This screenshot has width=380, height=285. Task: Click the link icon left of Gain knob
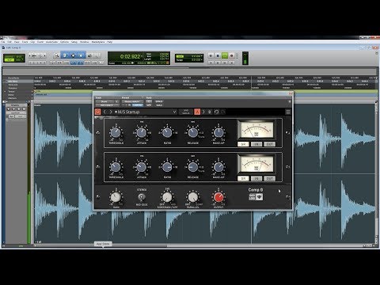pyautogui.click(x=98, y=196)
